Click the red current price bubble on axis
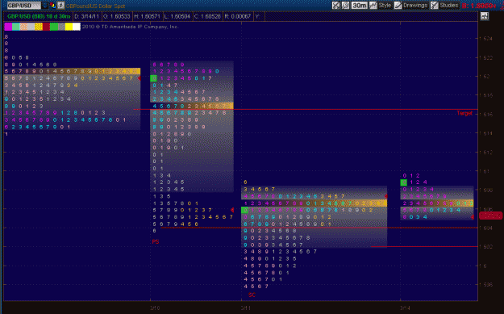Screen dimensions: 504x314 click(491, 216)
